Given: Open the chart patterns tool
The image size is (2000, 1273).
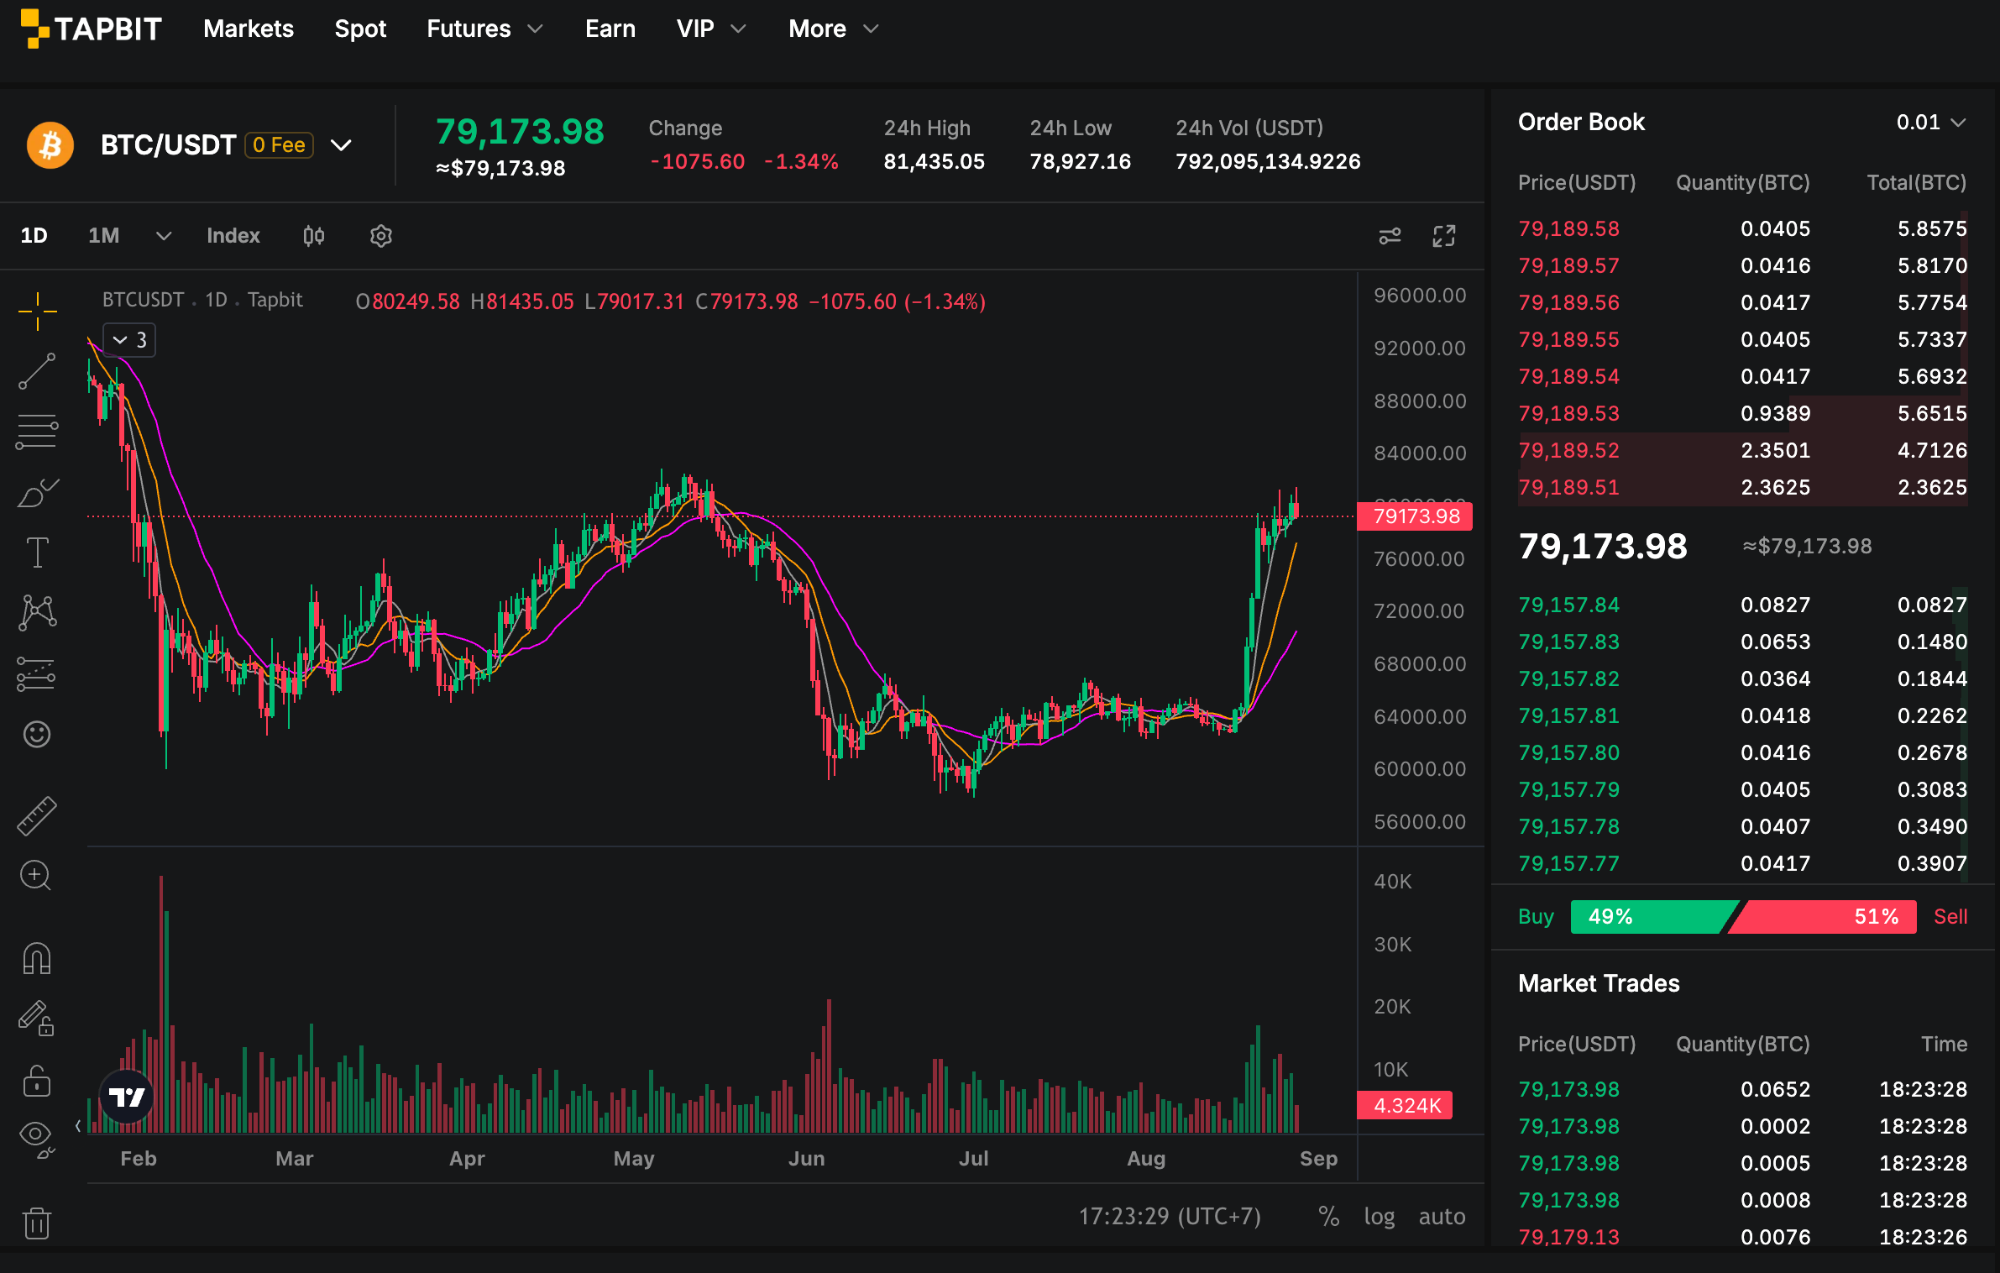Looking at the screenshot, I should 38,613.
